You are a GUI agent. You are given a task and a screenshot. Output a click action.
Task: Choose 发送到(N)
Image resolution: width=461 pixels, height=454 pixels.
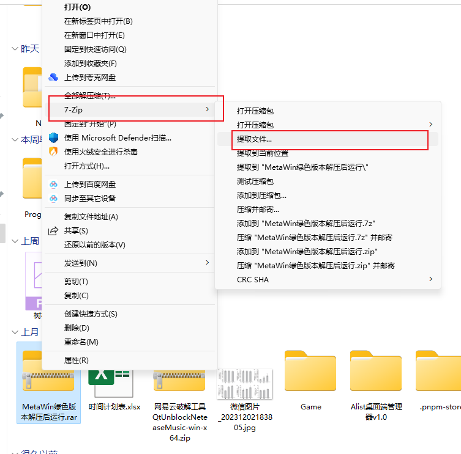pos(130,263)
